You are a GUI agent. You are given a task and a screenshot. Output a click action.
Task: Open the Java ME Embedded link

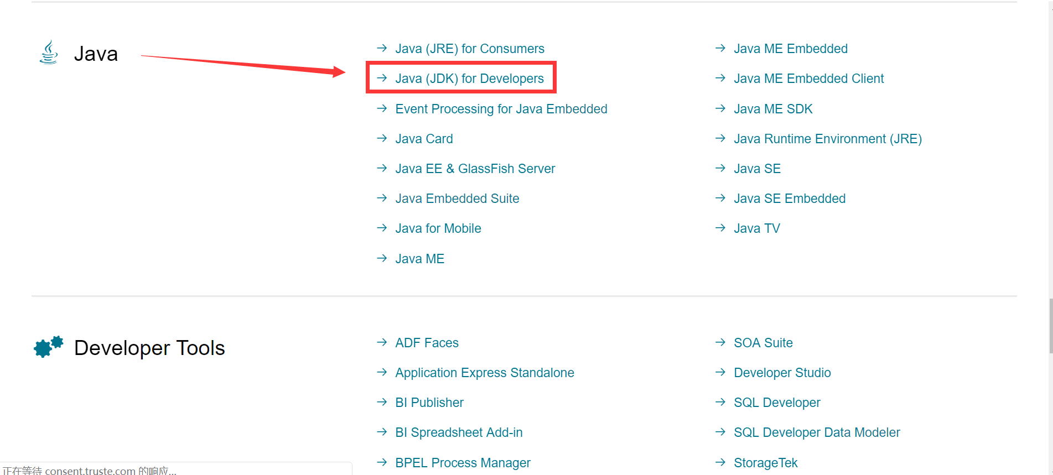tap(791, 49)
